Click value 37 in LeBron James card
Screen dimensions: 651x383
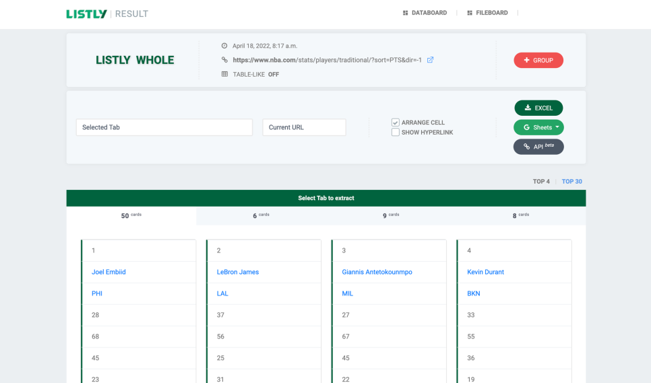220,315
